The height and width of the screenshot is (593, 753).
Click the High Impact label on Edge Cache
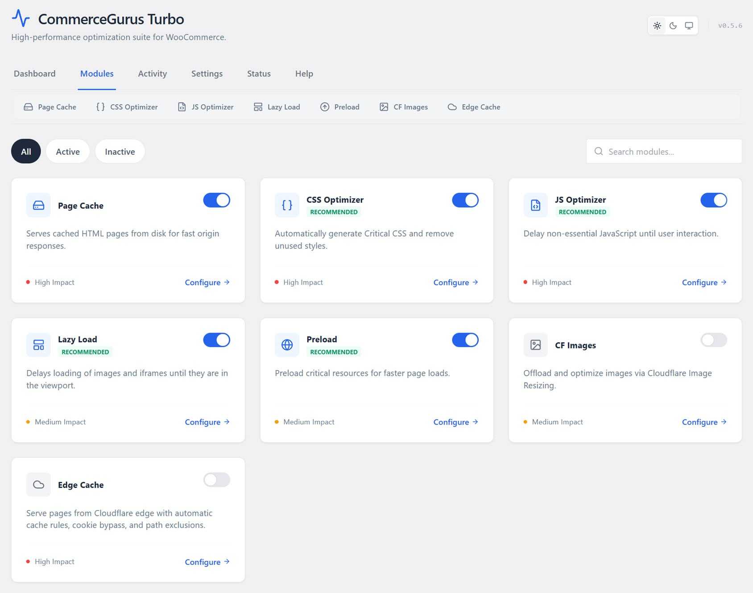tap(54, 562)
